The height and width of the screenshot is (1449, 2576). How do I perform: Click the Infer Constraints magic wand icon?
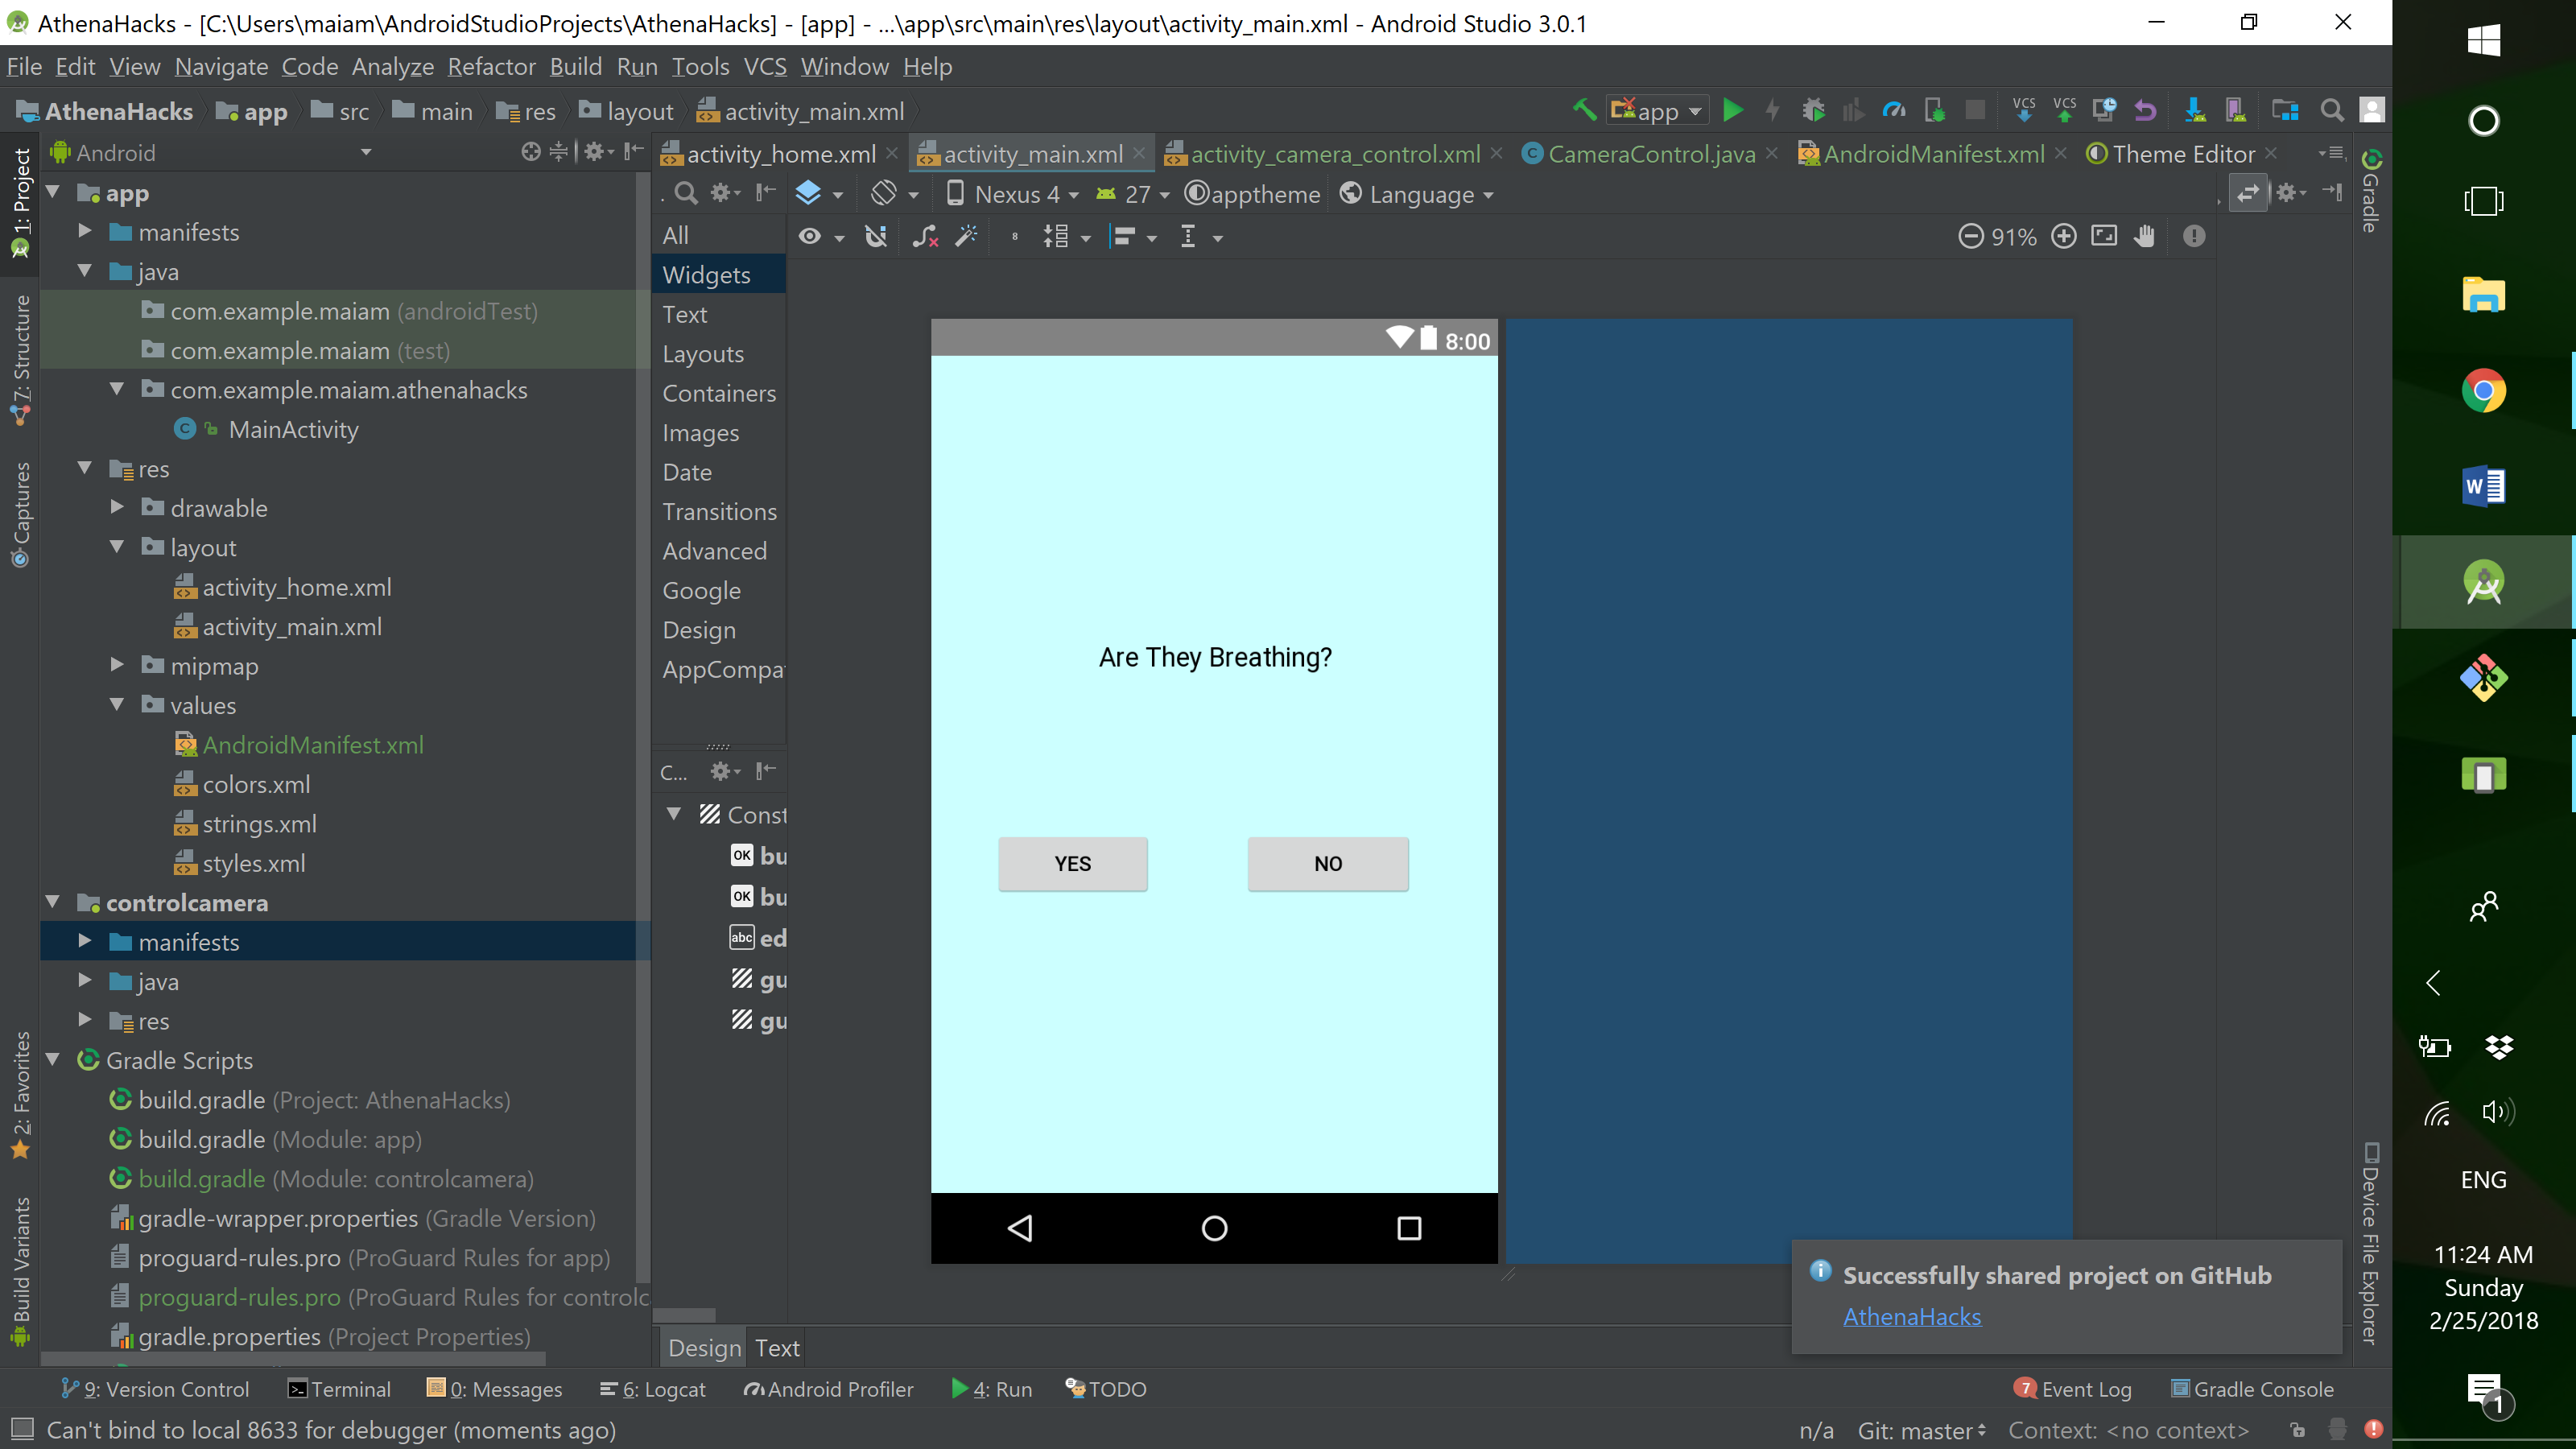pyautogui.click(x=966, y=237)
